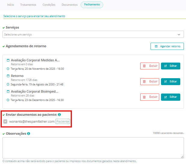Screen dimensions: 186x166
Task: Open the Selecione um serviço dropdown
Action: pos(90,34)
